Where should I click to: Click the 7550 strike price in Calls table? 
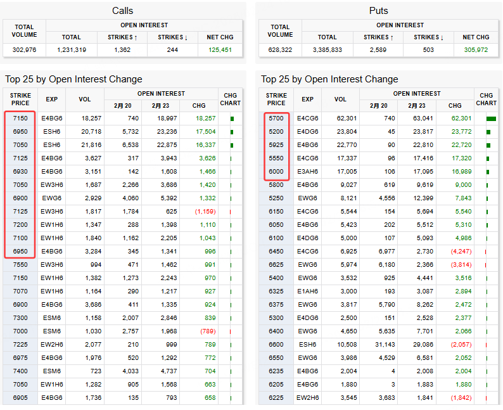[20, 265]
